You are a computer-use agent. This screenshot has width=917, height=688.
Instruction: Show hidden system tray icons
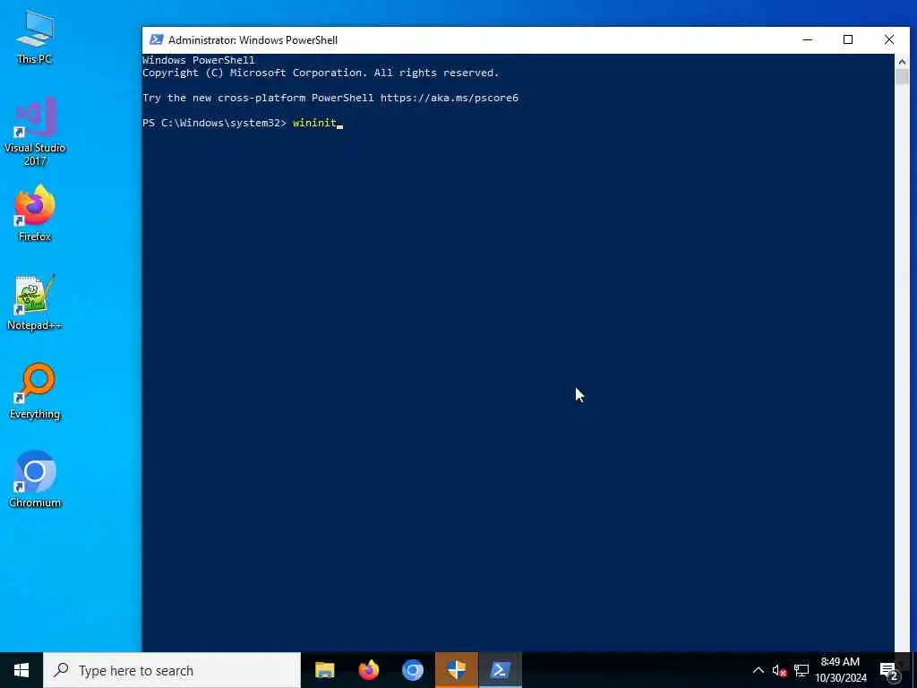pos(758,670)
